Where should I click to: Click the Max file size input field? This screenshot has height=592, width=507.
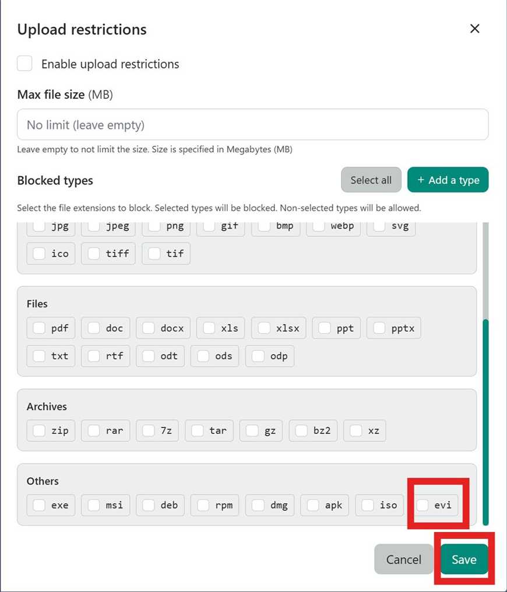pos(254,124)
